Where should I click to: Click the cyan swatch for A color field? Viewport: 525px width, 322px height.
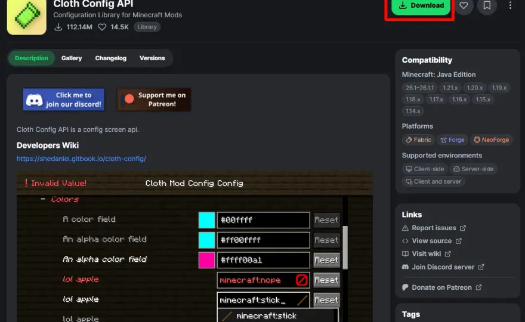click(206, 220)
